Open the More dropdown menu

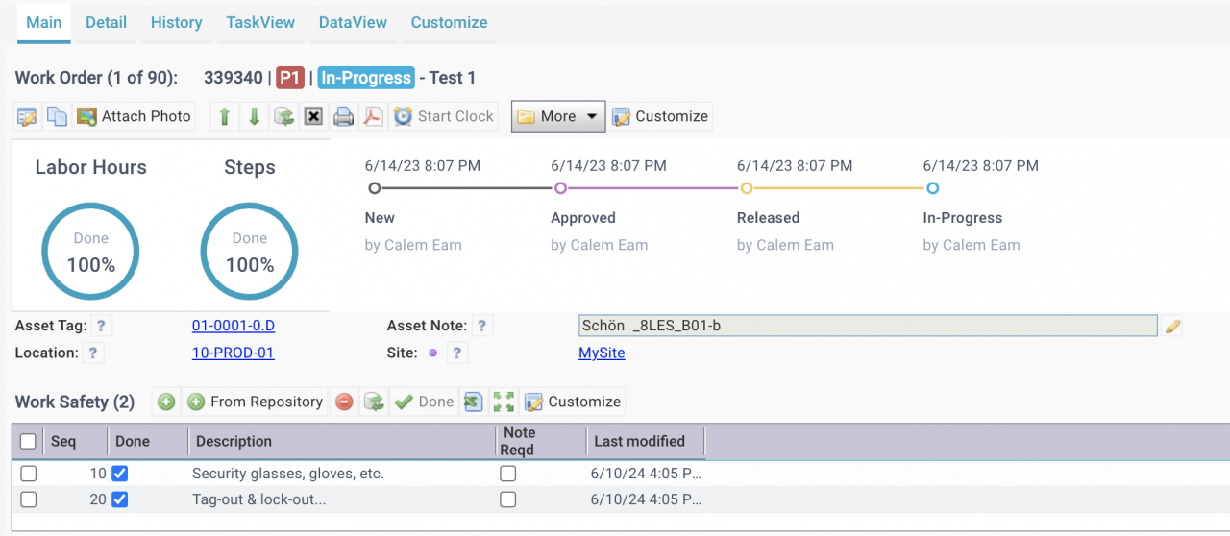click(x=558, y=116)
